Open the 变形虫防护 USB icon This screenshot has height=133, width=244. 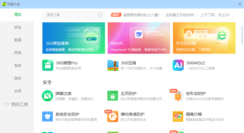click(x=178, y=96)
